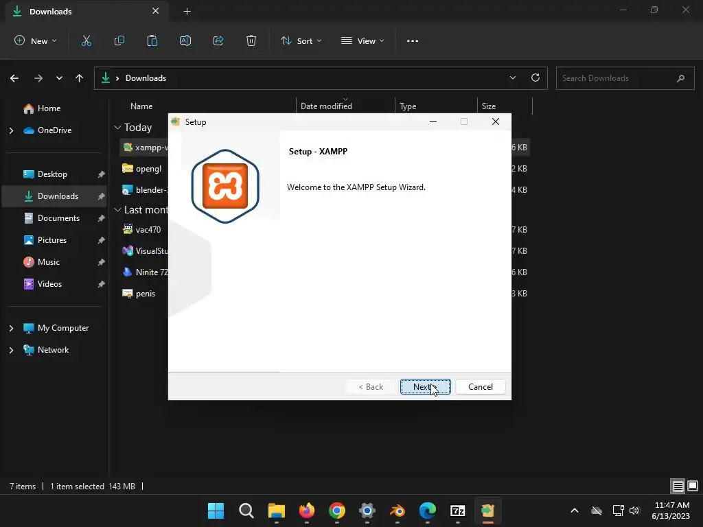This screenshot has height=527, width=703.
Task: Switch to large thumbnails view icon in status bar
Action: [x=693, y=486]
